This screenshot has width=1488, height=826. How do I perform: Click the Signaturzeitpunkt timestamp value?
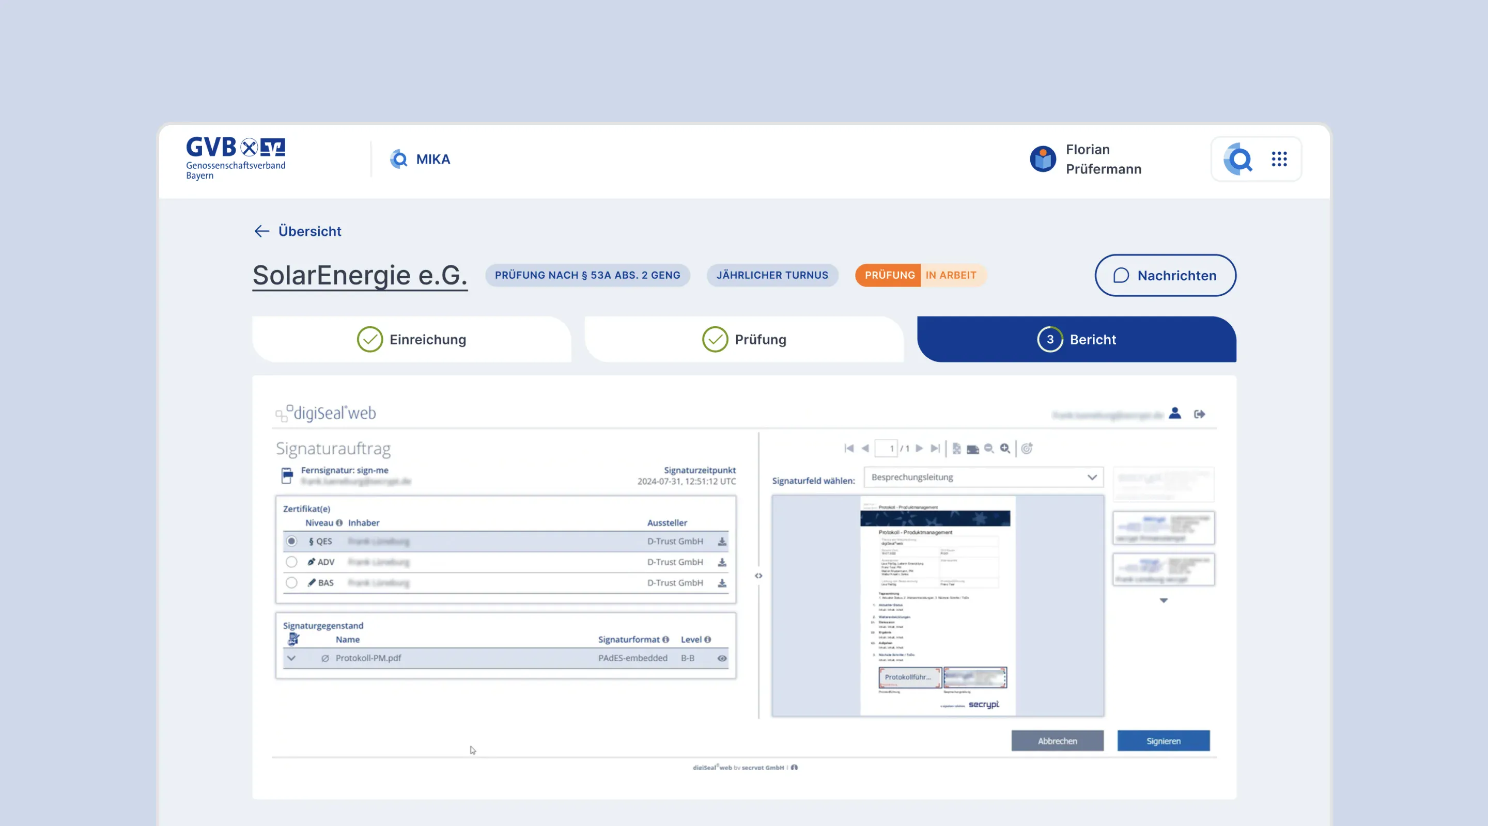click(x=686, y=481)
